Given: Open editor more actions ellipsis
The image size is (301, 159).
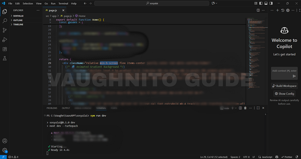Looking at the screenshot, I should 263,10.
